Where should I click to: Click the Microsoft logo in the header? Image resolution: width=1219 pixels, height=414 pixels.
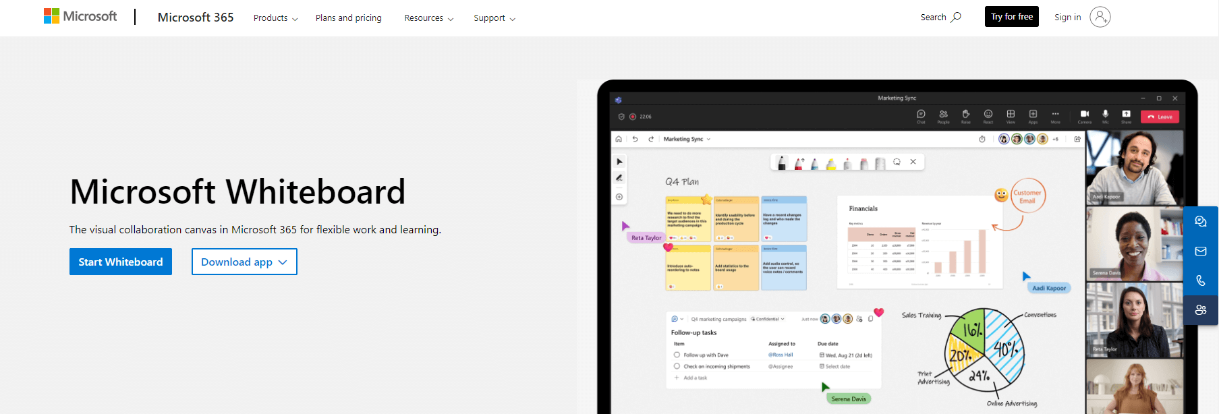(x=80, y=16)
